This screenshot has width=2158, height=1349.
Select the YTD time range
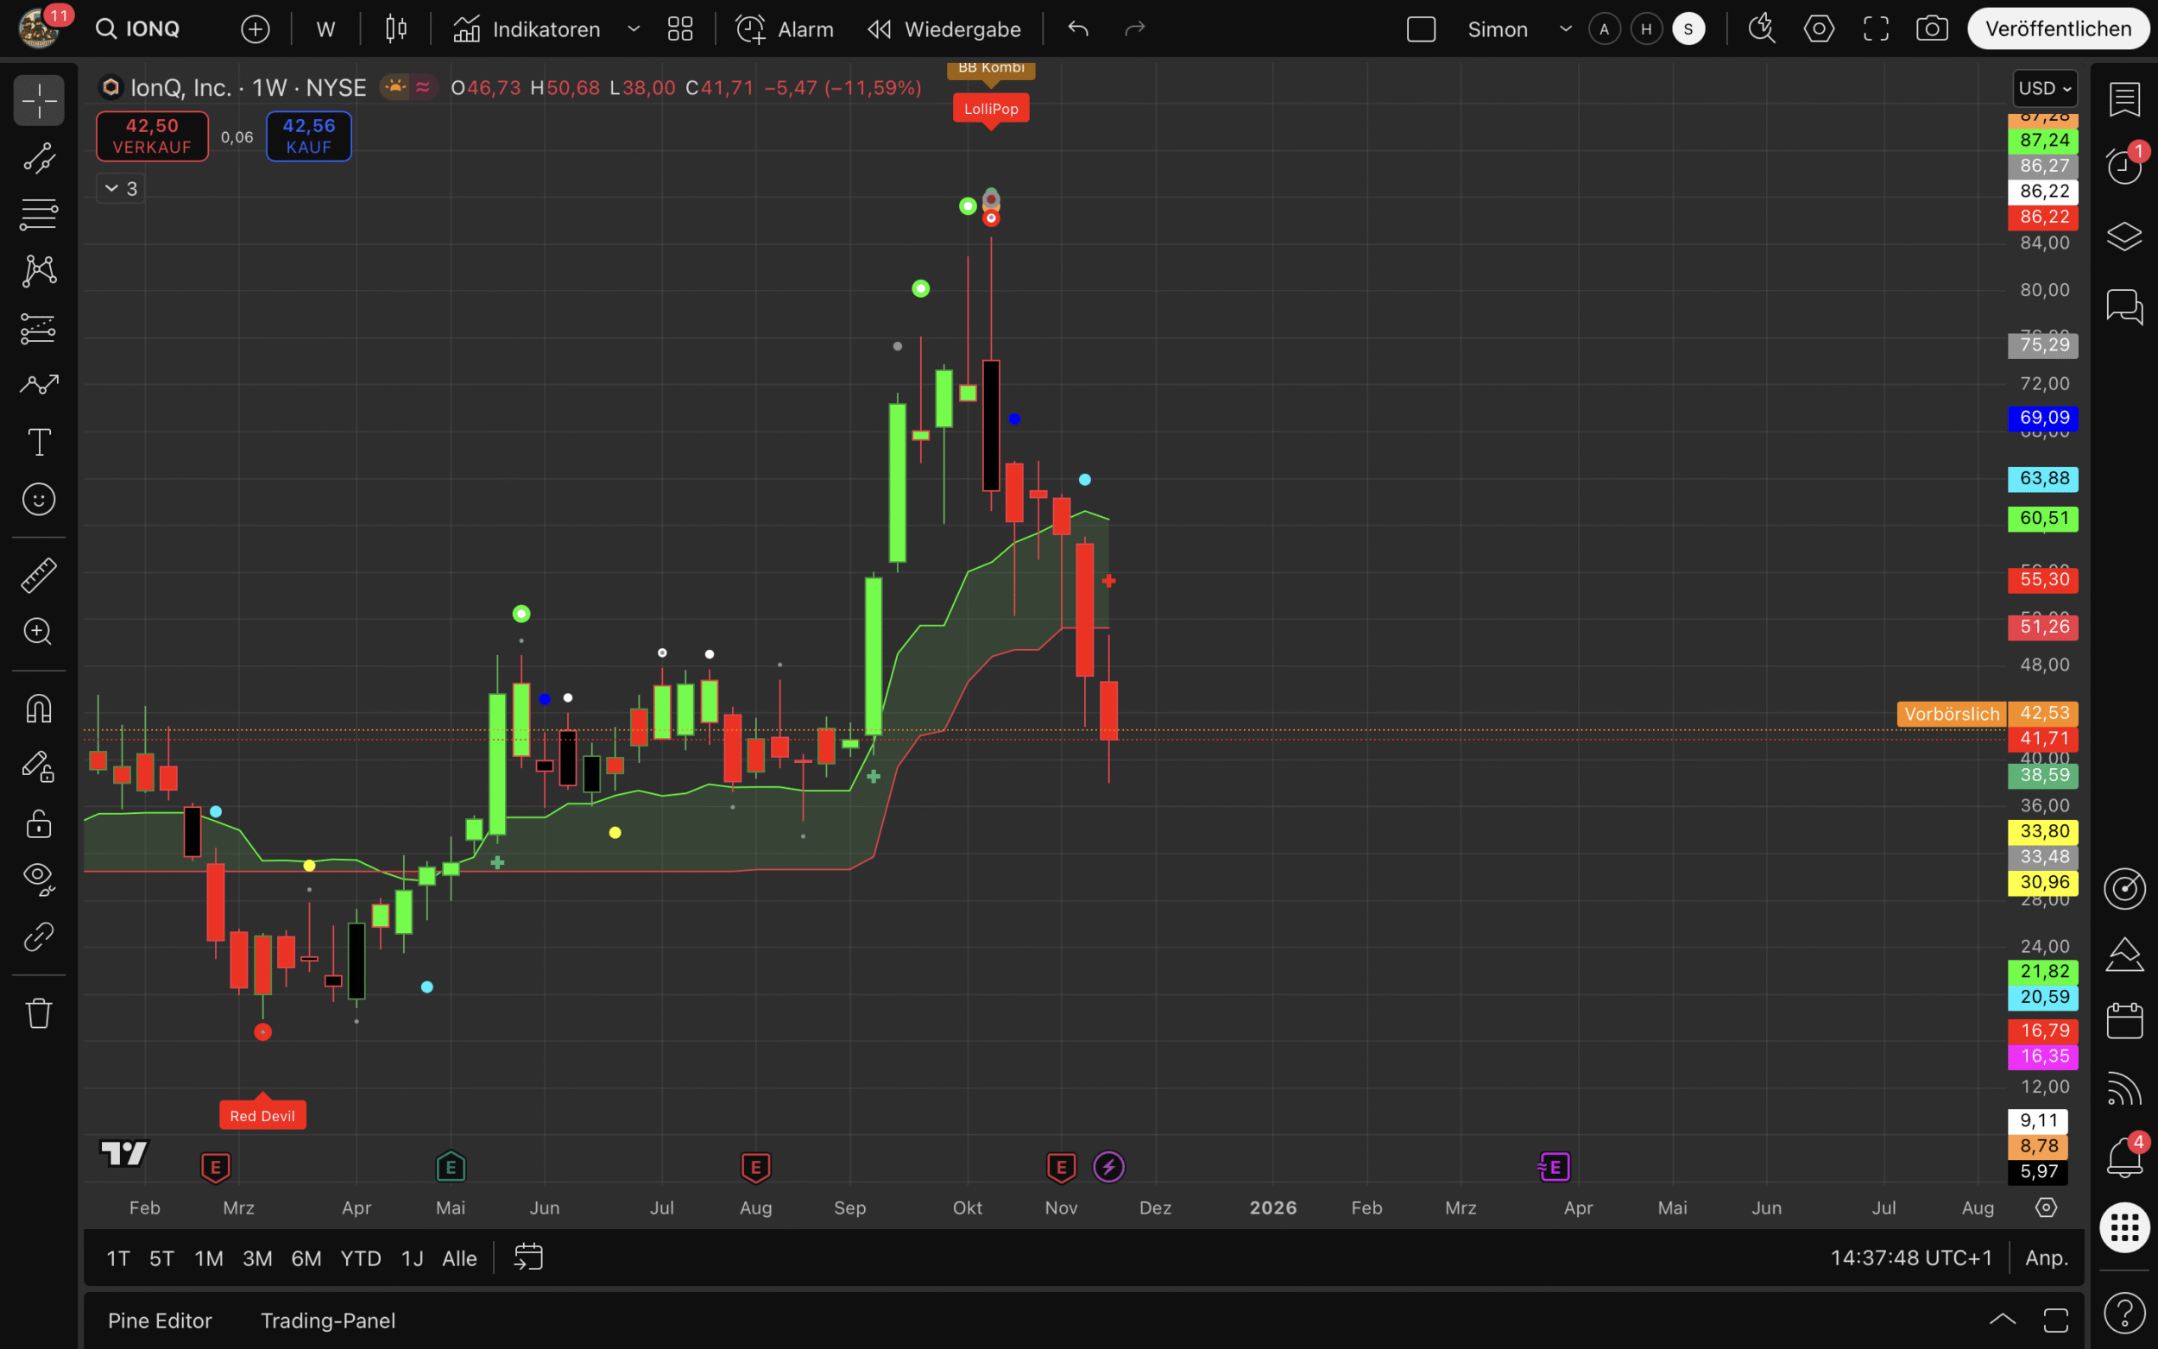(x=361, y=1258)
